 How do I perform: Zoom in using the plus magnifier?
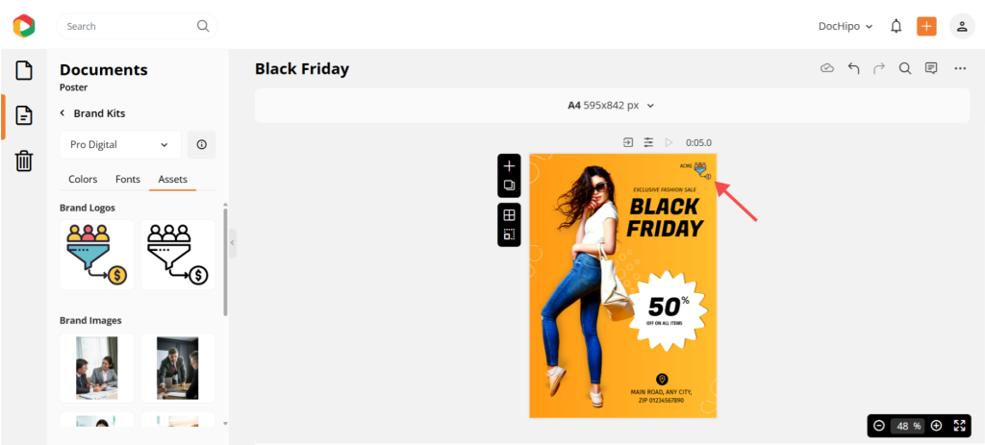coord(936,426)
